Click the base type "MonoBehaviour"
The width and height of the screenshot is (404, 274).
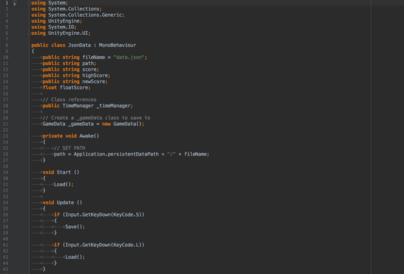(x=117, y=45)
